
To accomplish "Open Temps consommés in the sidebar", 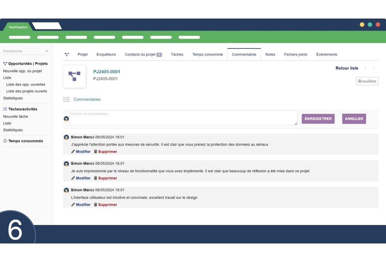I will (25, 141).
